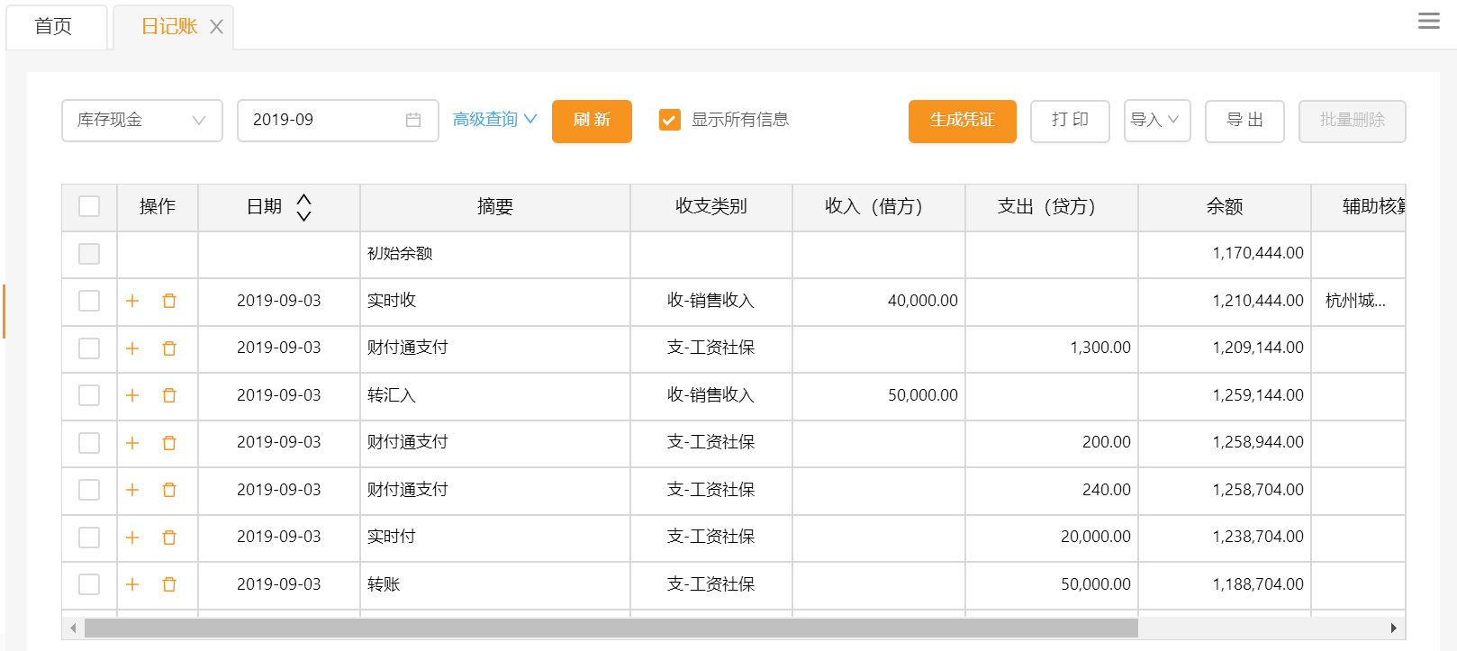Click the horizontal scrollbar thumb
This screenshot has width=1457, height=651.
[x=611, y=628]
